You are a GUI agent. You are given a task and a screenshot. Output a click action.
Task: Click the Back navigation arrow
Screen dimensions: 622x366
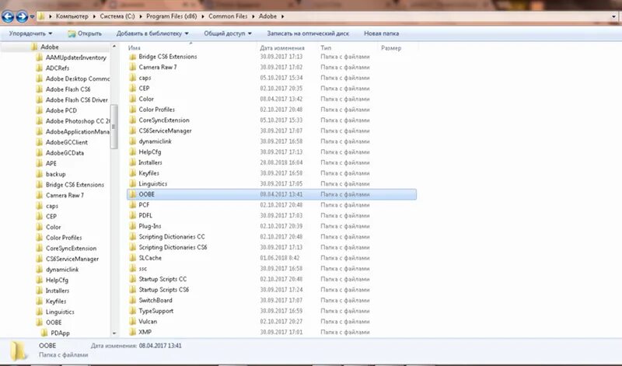tap(8, 16)
